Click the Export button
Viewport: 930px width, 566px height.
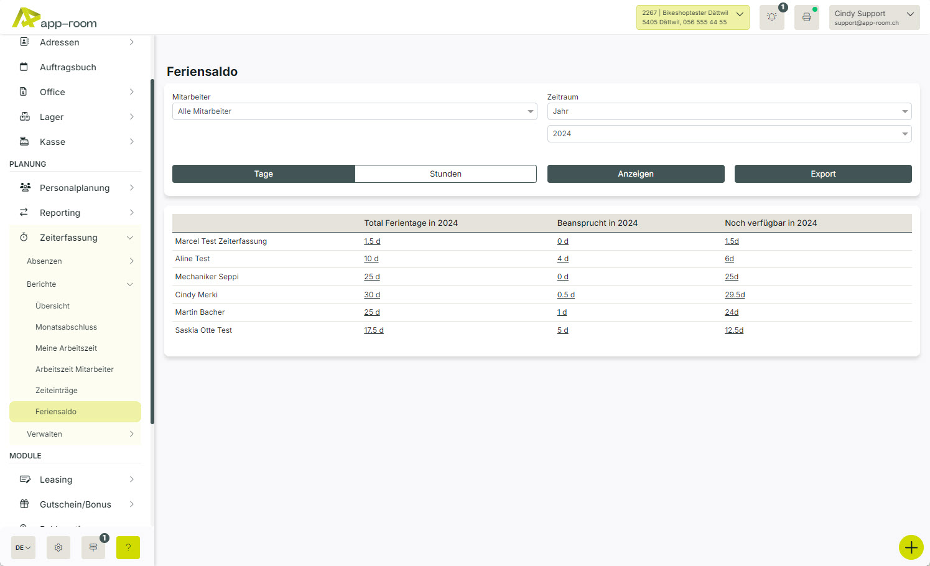(x=822, y=174)
